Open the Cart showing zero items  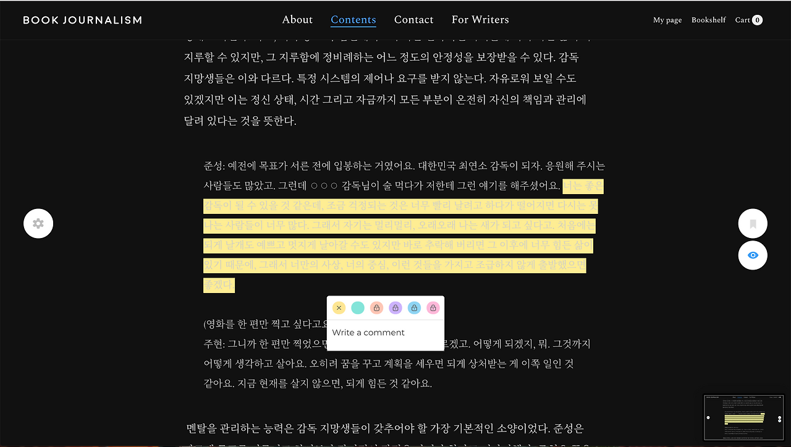[748, 19]
